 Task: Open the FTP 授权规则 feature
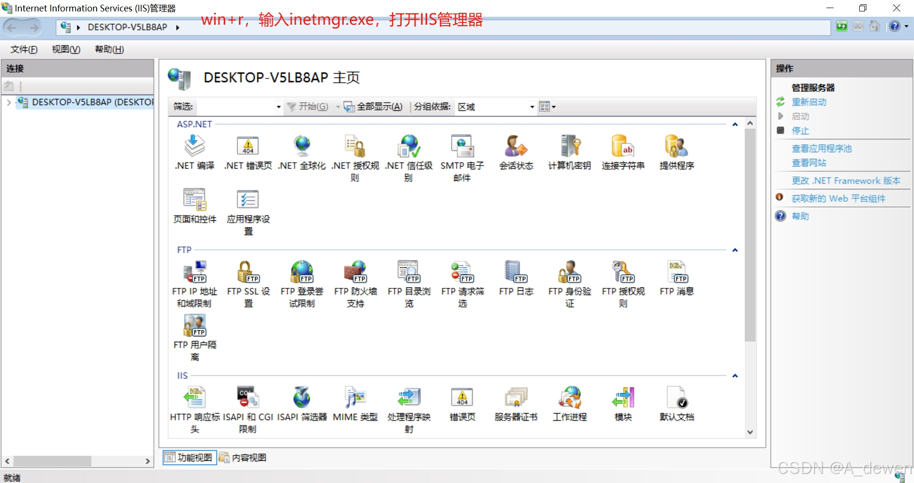(x=623, y=284)
